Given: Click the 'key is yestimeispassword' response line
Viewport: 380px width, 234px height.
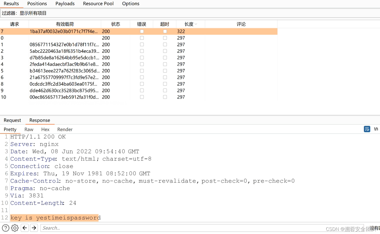Looking at the screenshot, I should tap(55, 218).
